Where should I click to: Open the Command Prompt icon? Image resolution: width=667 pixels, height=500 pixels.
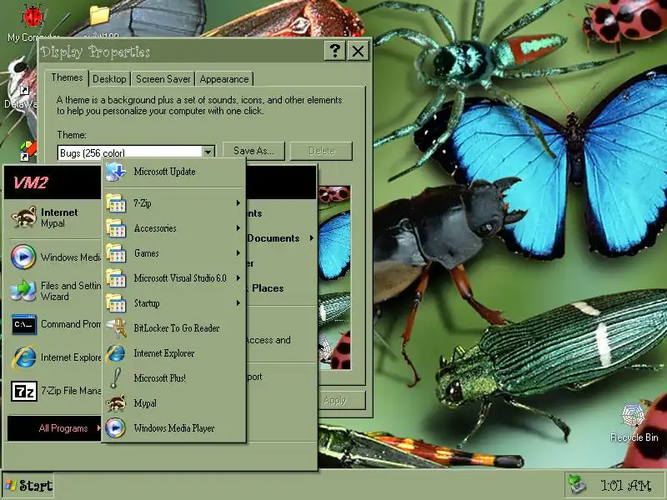pos(24,324)
